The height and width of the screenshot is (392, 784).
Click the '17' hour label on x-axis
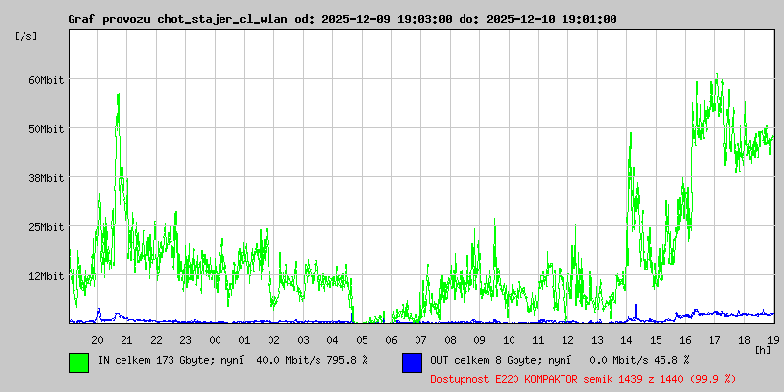click(x=715, y=340)
